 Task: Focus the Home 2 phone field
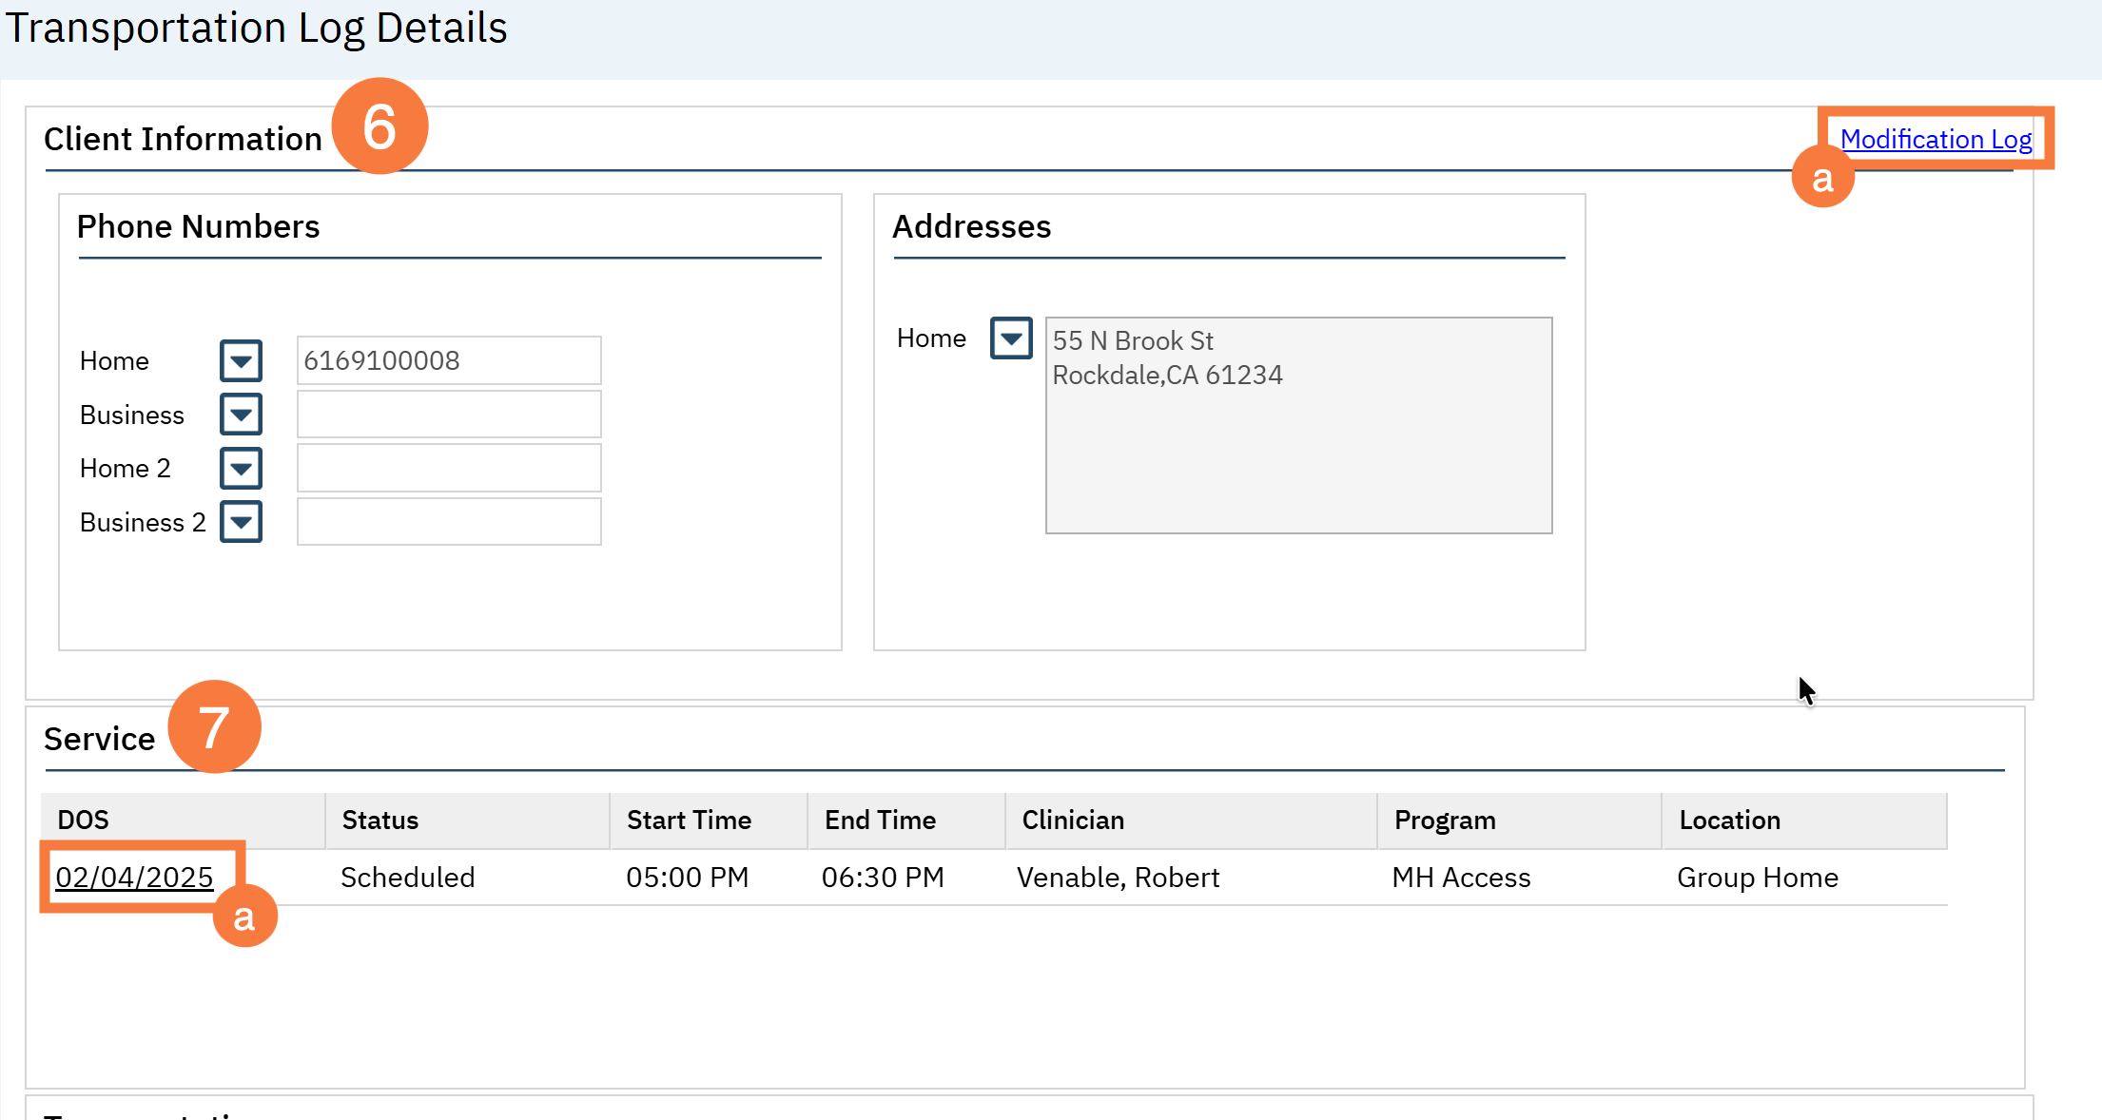coord(448,468)
